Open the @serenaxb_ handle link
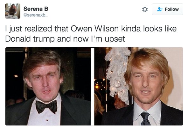The width and height of the screenshot is (188, 128). (x=36, y=15)
